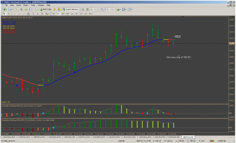Switch timeframe to M1

coord(54,14)
